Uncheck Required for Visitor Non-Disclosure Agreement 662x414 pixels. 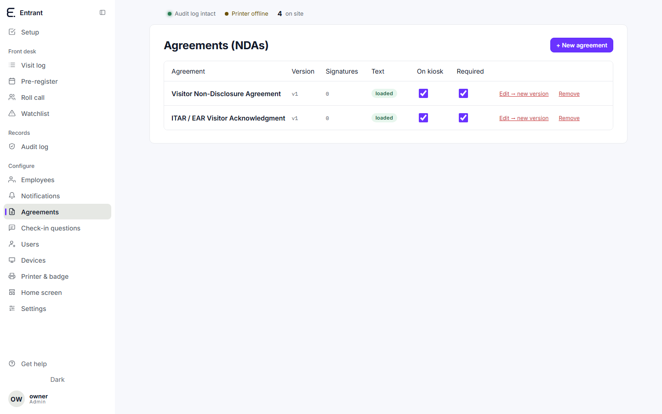tap(463, 93)
